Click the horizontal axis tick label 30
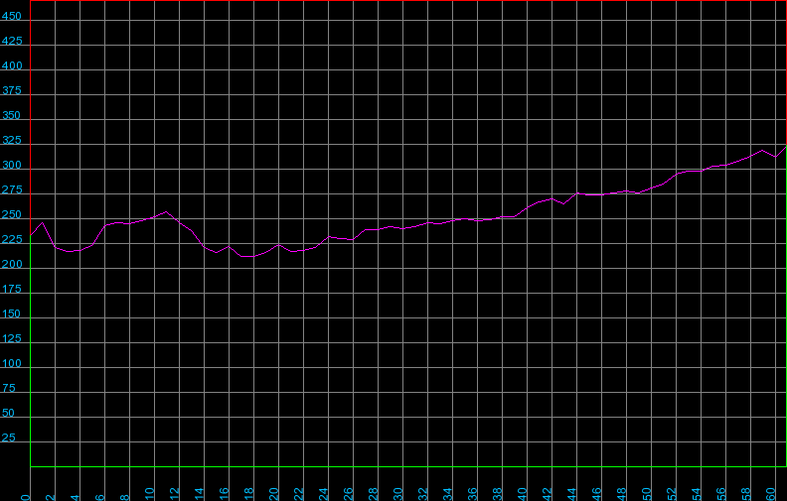This screenshot has height=501, width=787. (x=398, y=493)
